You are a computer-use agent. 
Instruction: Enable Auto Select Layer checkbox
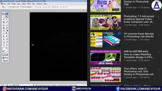tap(9, 7)
